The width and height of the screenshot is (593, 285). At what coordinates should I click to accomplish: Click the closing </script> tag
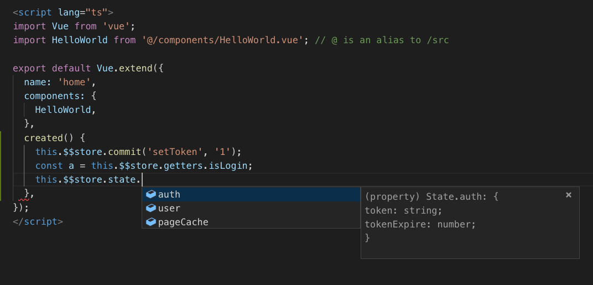[x=38, y=221]
